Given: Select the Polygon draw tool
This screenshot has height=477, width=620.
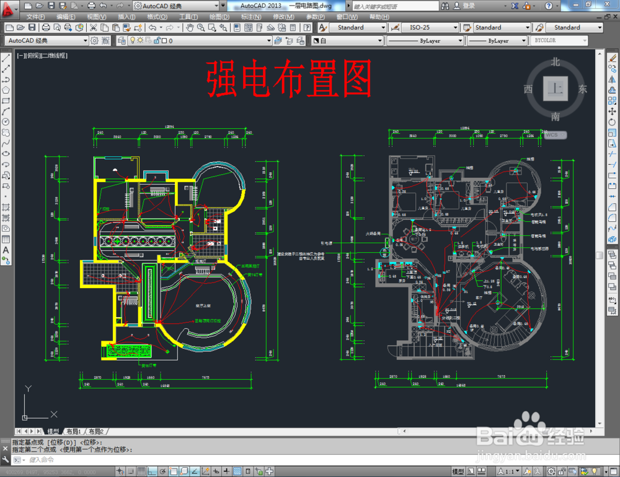Looking at the screenshot, I should point(6,90).
